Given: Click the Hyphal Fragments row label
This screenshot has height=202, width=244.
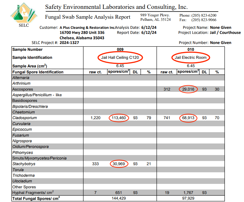Looking at the screenshot, I should coord(33,192).
